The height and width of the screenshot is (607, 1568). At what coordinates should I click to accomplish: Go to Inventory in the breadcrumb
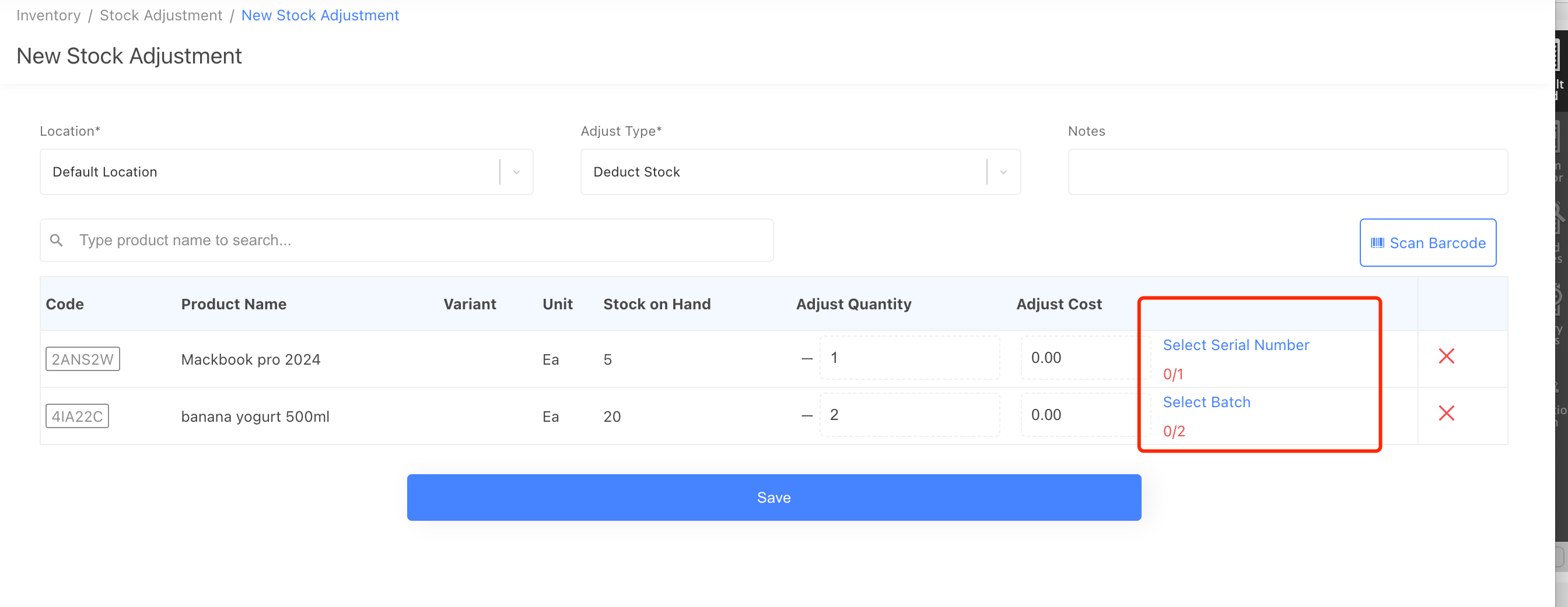point(48,15)
